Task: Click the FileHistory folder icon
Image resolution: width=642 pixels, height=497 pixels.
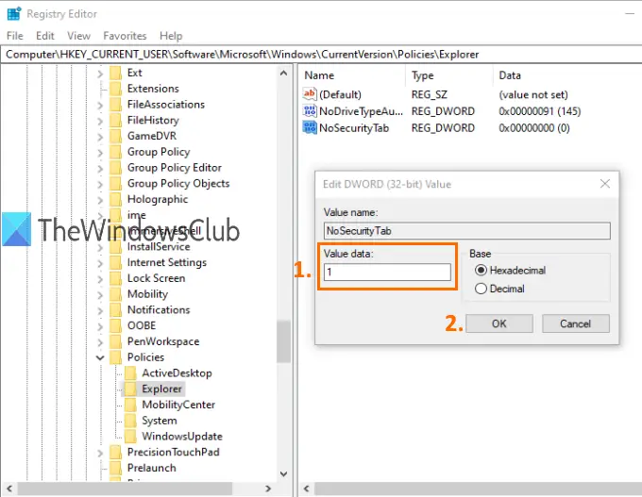Action: pyautogui.click(x=116, y=121)
